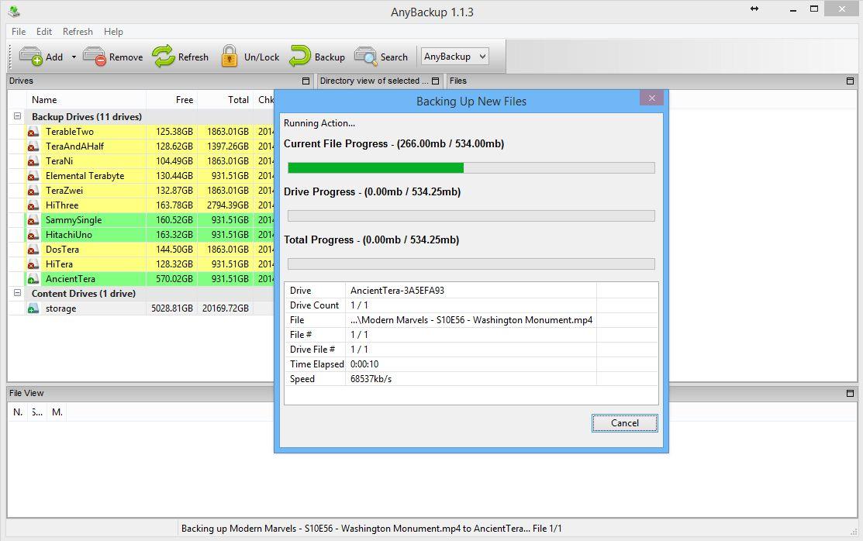
Task: Click the TeraZwei drive icon
Action: pyautogui.click(x=33, y=191)
